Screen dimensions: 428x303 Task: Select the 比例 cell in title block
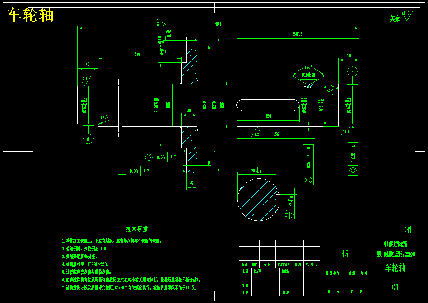tap(364, 273)
